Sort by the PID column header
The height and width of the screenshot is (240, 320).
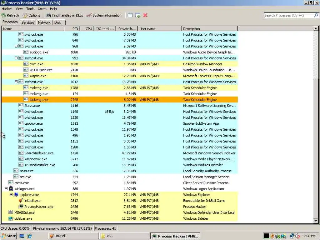coord(72,29)
